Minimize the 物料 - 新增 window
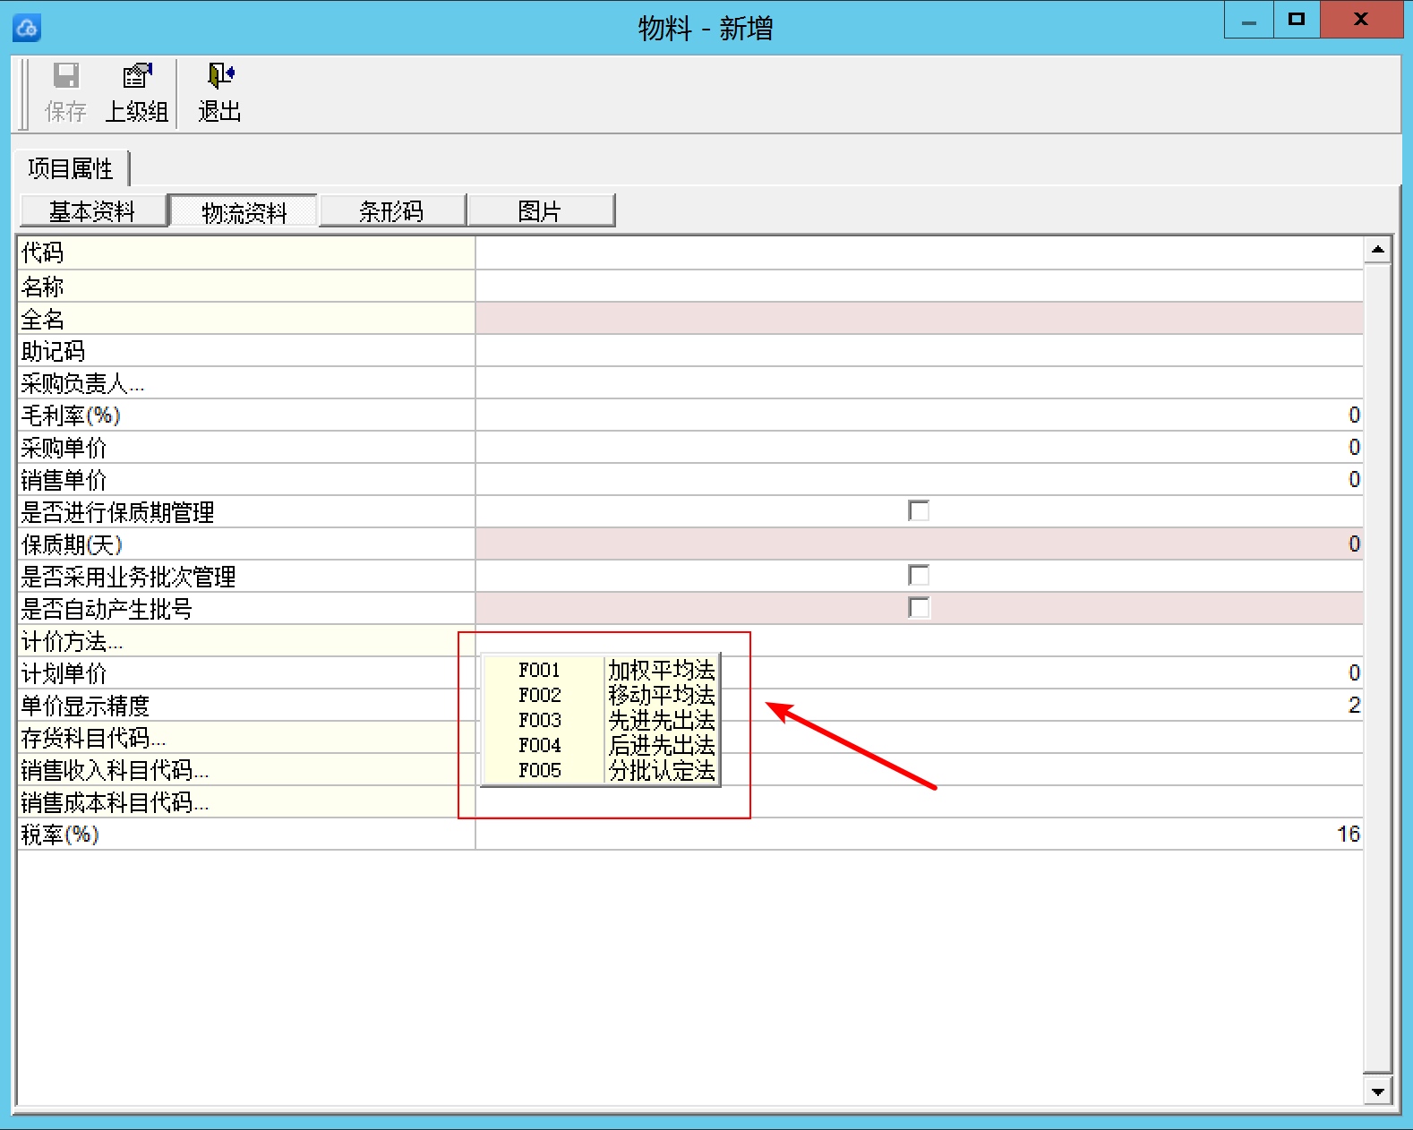The image size is (1413, 1130). pos(1249,20)
